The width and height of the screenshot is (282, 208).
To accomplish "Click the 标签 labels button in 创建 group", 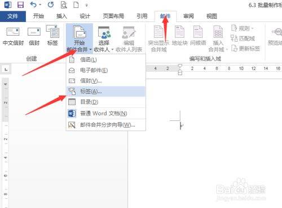I will [x=52, y=36].
